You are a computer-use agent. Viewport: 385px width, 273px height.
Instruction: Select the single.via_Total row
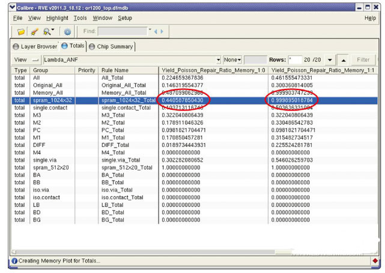click(195, 160)
